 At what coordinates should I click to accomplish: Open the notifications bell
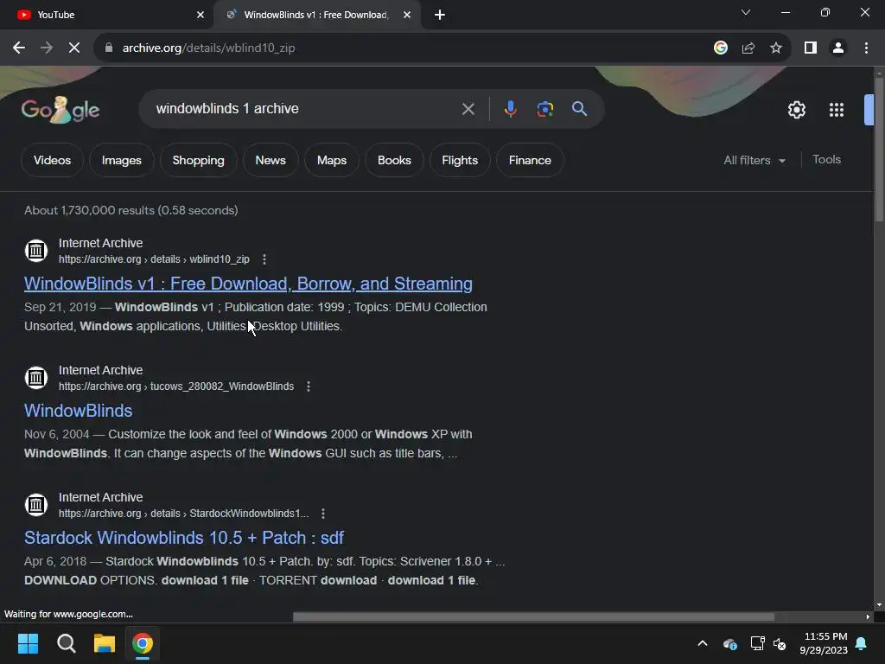(862, 643)
